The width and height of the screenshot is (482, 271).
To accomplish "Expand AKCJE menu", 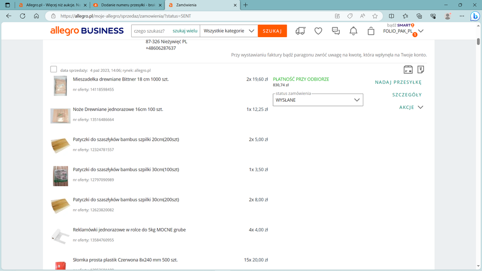I will click(411, 107).
